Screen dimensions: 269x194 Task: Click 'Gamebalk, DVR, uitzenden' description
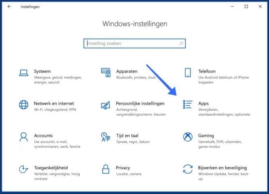point(220,144)
